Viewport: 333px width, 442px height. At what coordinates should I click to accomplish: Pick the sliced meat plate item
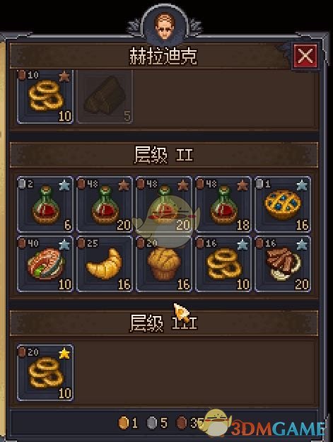283,264
